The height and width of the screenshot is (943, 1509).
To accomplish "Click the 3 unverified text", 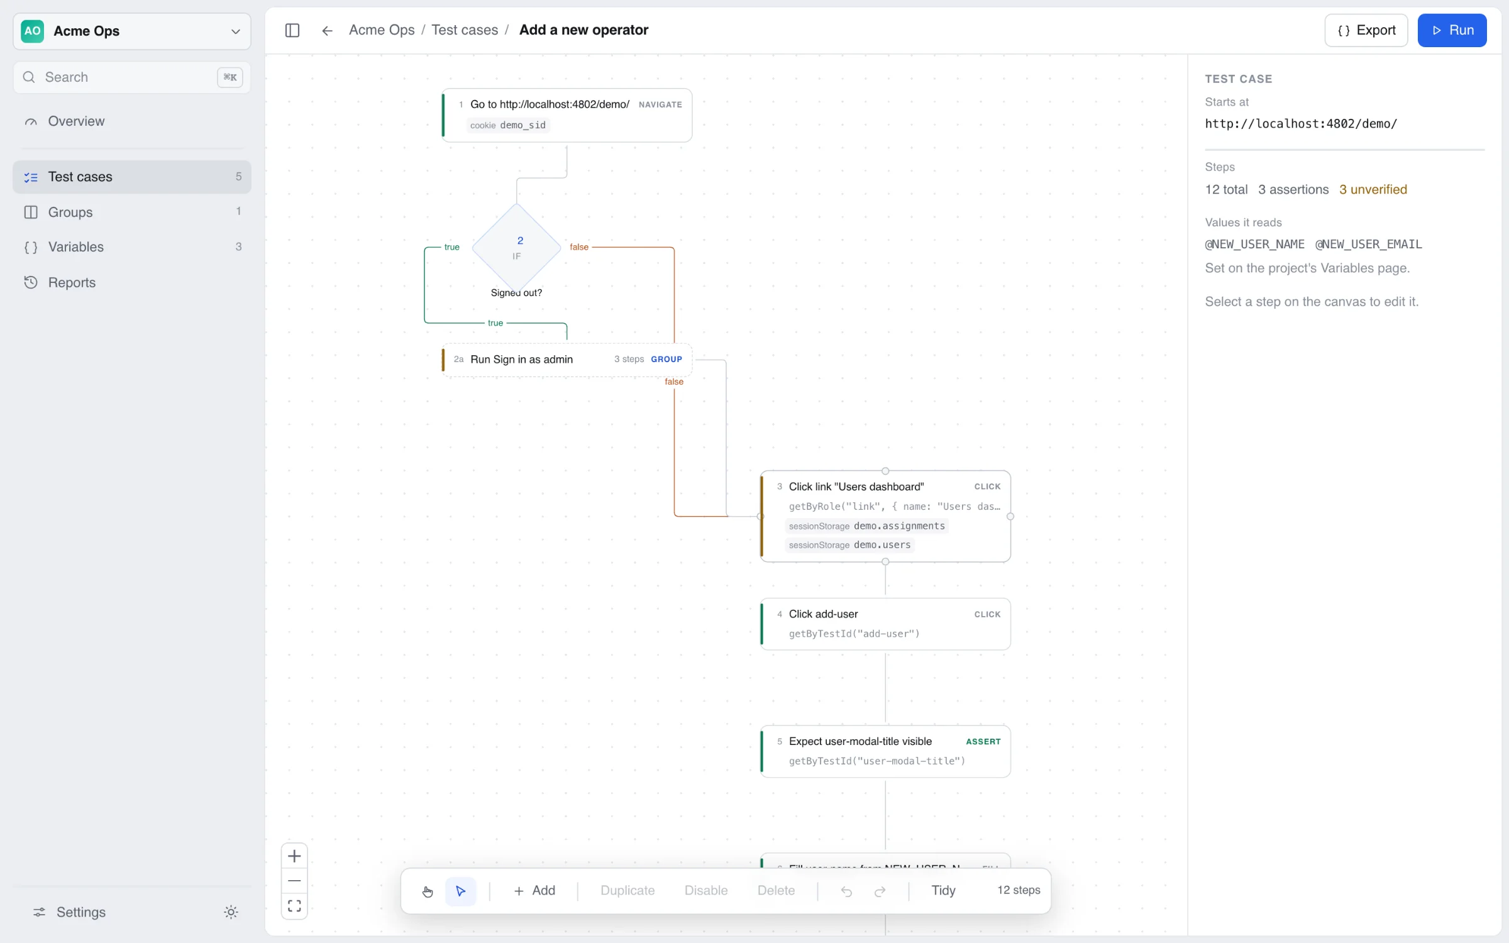I will tap(1373, 190).
